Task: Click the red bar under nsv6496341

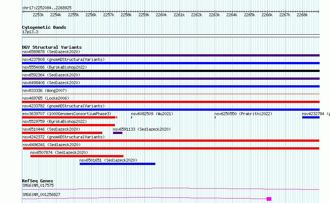Action: (x=171, y=148)
